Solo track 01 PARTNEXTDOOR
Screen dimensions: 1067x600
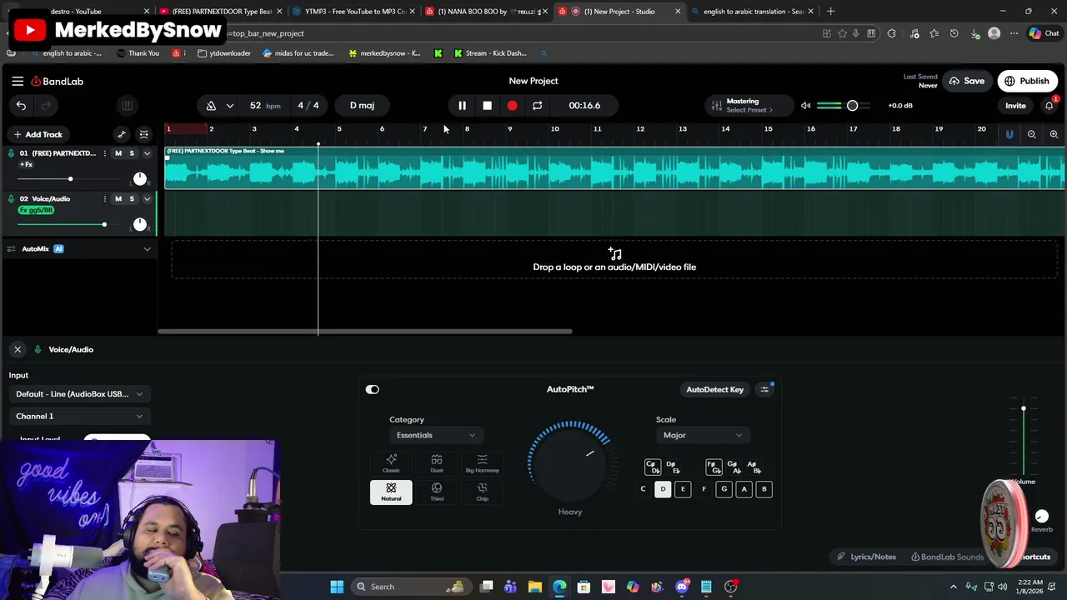click(x=132, y=153)
